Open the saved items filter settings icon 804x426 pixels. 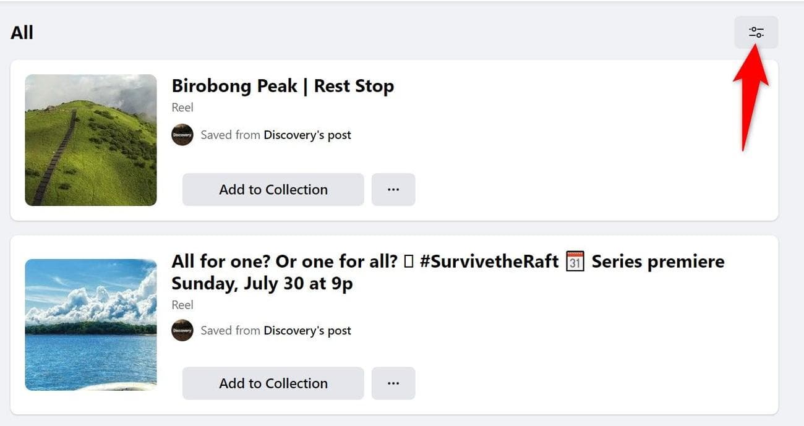point(756,32)
